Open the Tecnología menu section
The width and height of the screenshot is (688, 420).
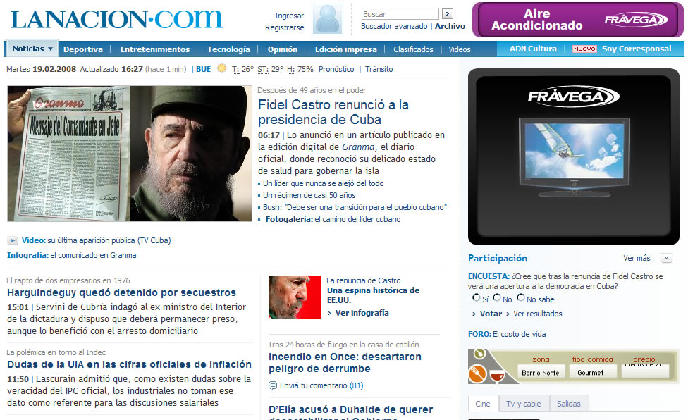pos(228,49)
